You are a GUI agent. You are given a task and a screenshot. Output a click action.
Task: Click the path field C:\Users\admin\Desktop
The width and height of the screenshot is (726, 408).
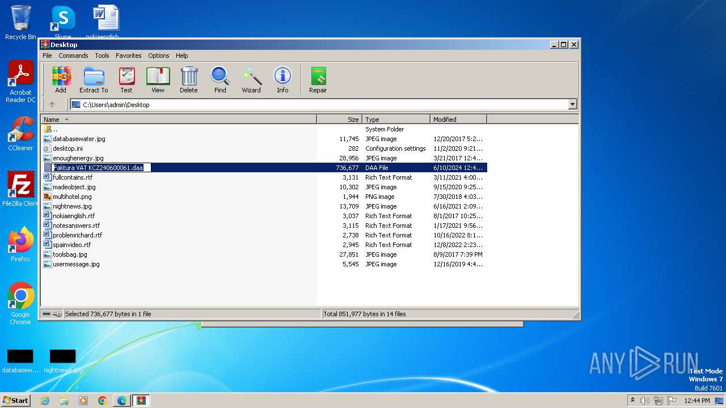tap(318, 104)
